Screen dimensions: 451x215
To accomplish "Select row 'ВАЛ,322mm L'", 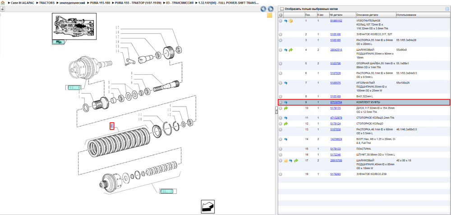I will click(364, 97).
